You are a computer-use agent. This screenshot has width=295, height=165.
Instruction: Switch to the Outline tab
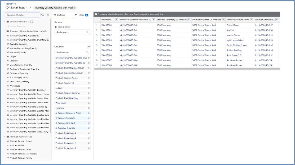[x=59, y=15]
